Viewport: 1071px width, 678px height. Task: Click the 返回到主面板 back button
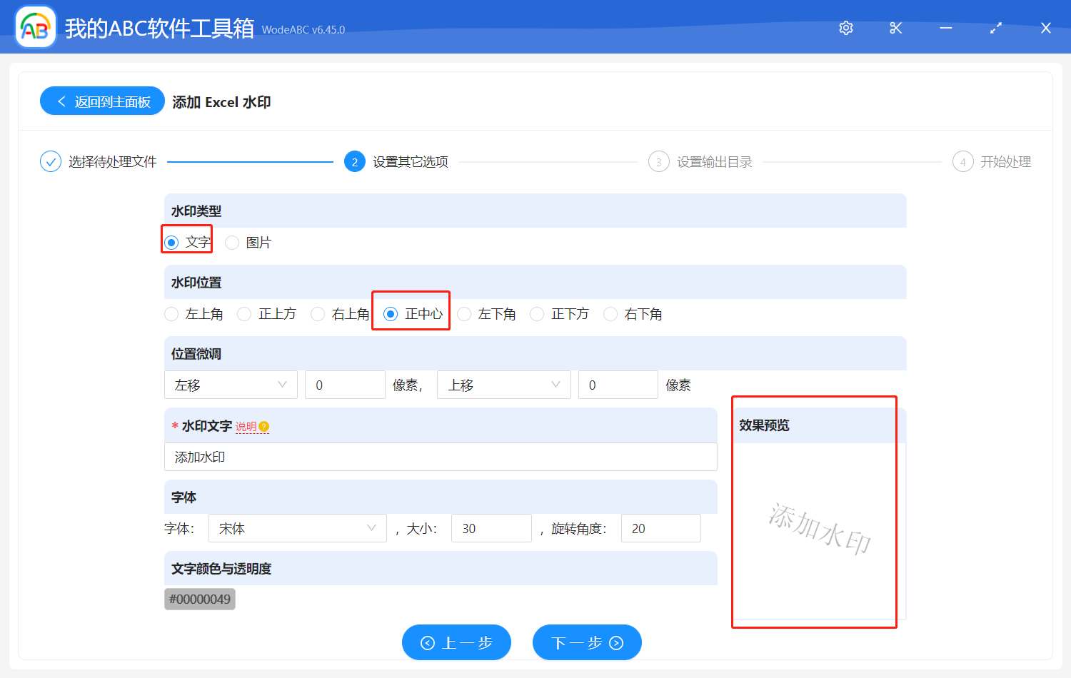[102, 101]
